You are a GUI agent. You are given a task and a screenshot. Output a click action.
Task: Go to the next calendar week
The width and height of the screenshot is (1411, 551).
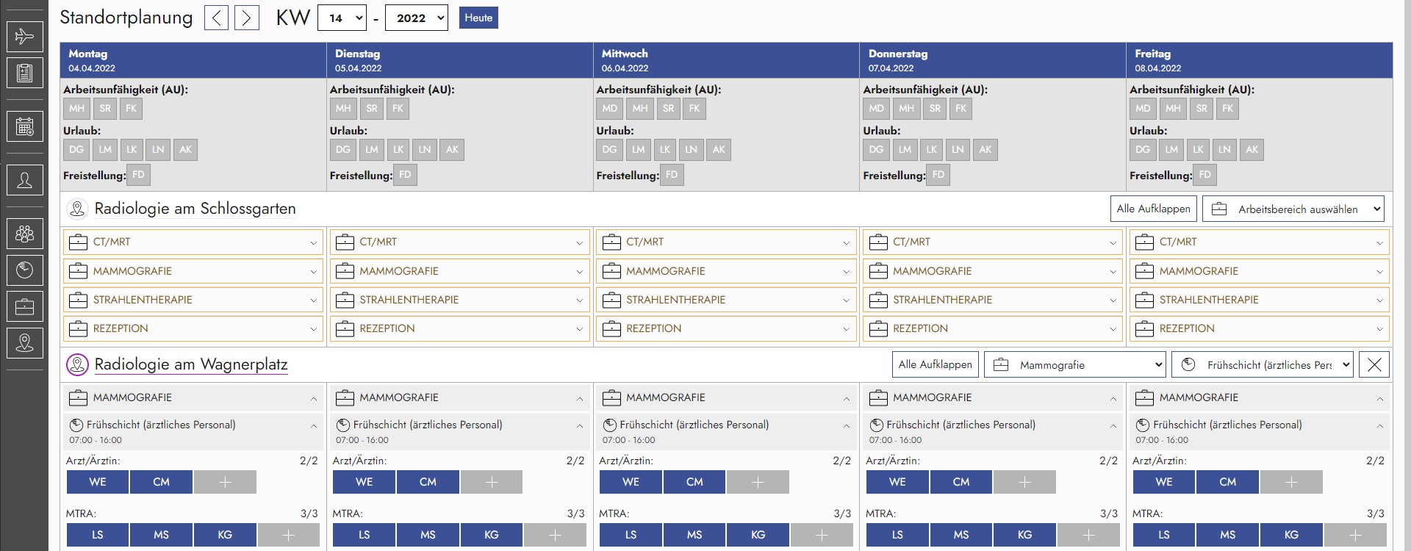(x=247, y=18)
